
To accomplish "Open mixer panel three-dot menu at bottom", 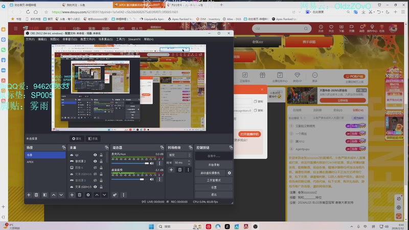I will [x=123, y=195].
